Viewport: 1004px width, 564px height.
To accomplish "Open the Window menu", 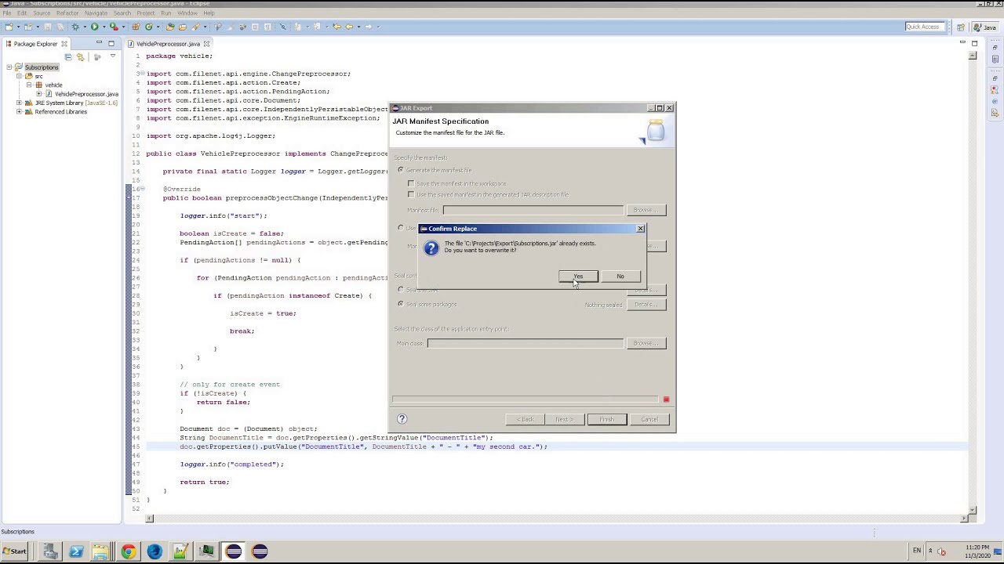I will coord(187,13).
